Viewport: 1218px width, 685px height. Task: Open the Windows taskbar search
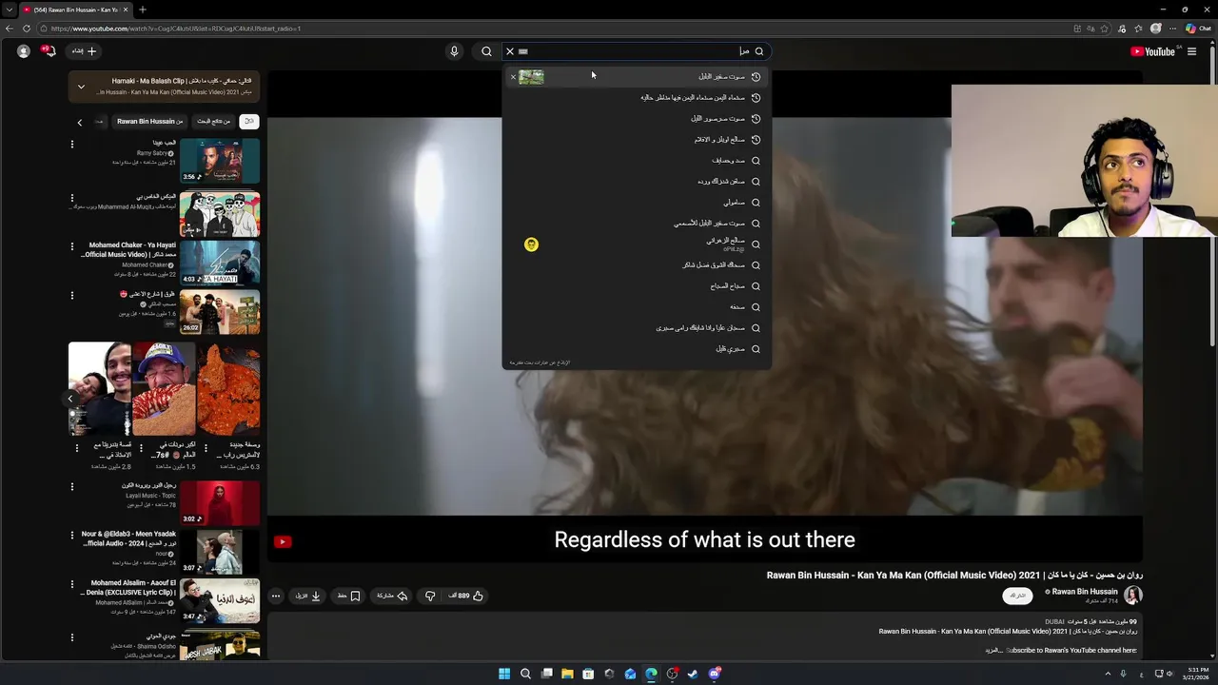(x=525, y=674)
